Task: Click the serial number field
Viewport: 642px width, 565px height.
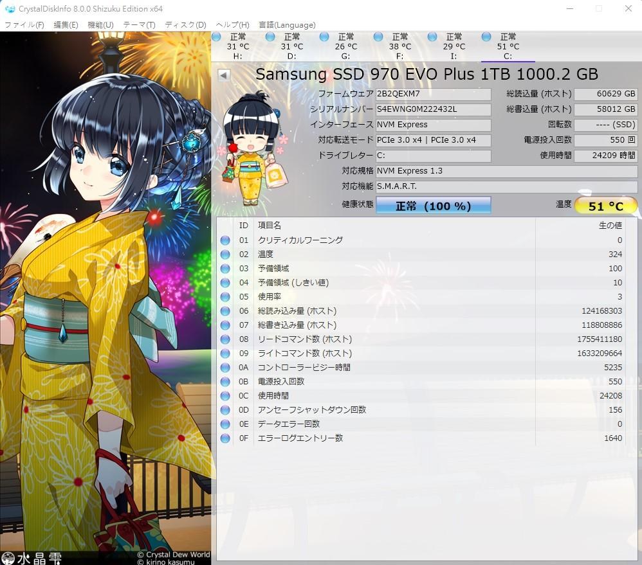Action: pyautogui.click(x=433, y=109)
